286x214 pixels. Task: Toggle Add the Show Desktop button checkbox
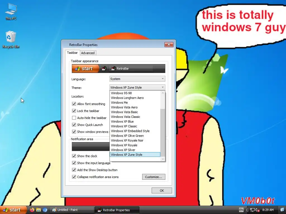(x=74, y=170)
